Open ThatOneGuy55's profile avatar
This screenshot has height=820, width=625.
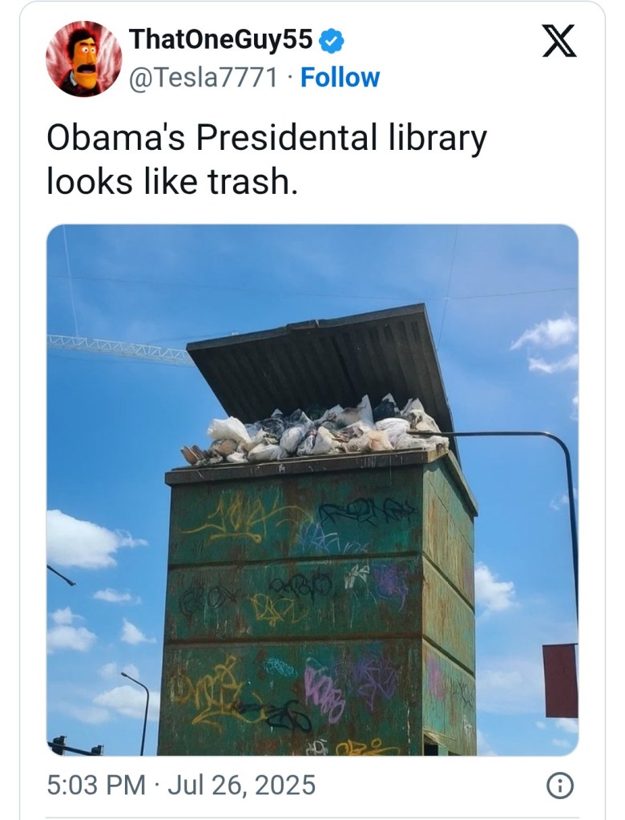tap(83, 59)
